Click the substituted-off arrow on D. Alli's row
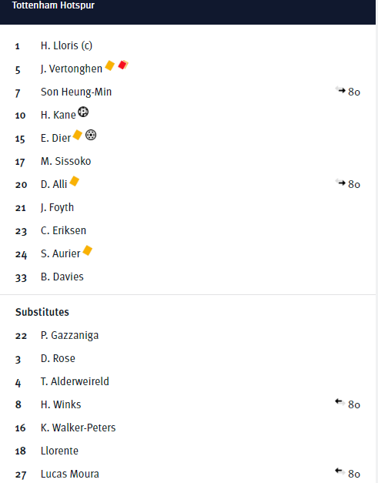 coord(340,183)
